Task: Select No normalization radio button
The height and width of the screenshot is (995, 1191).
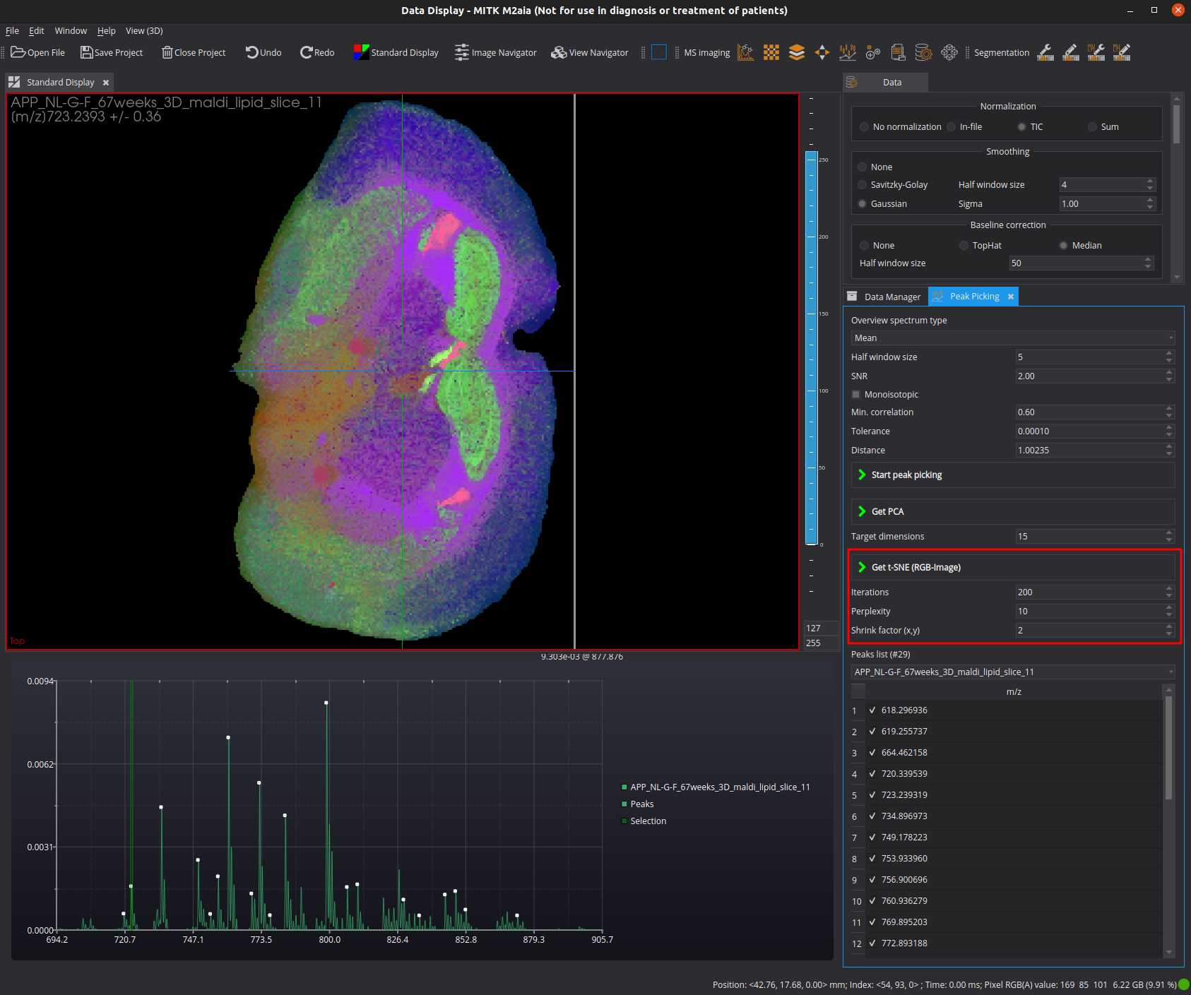Action: click(864, 127)
